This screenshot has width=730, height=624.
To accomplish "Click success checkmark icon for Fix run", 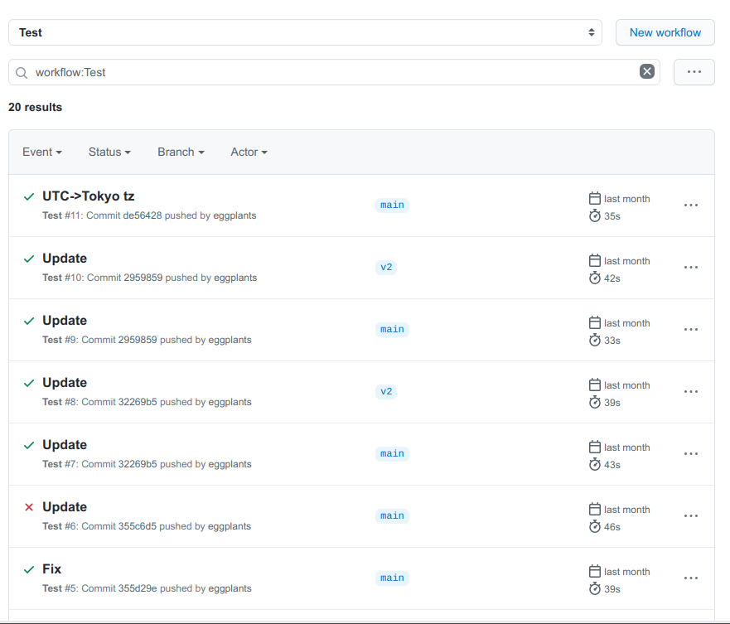I will point(29,569).
